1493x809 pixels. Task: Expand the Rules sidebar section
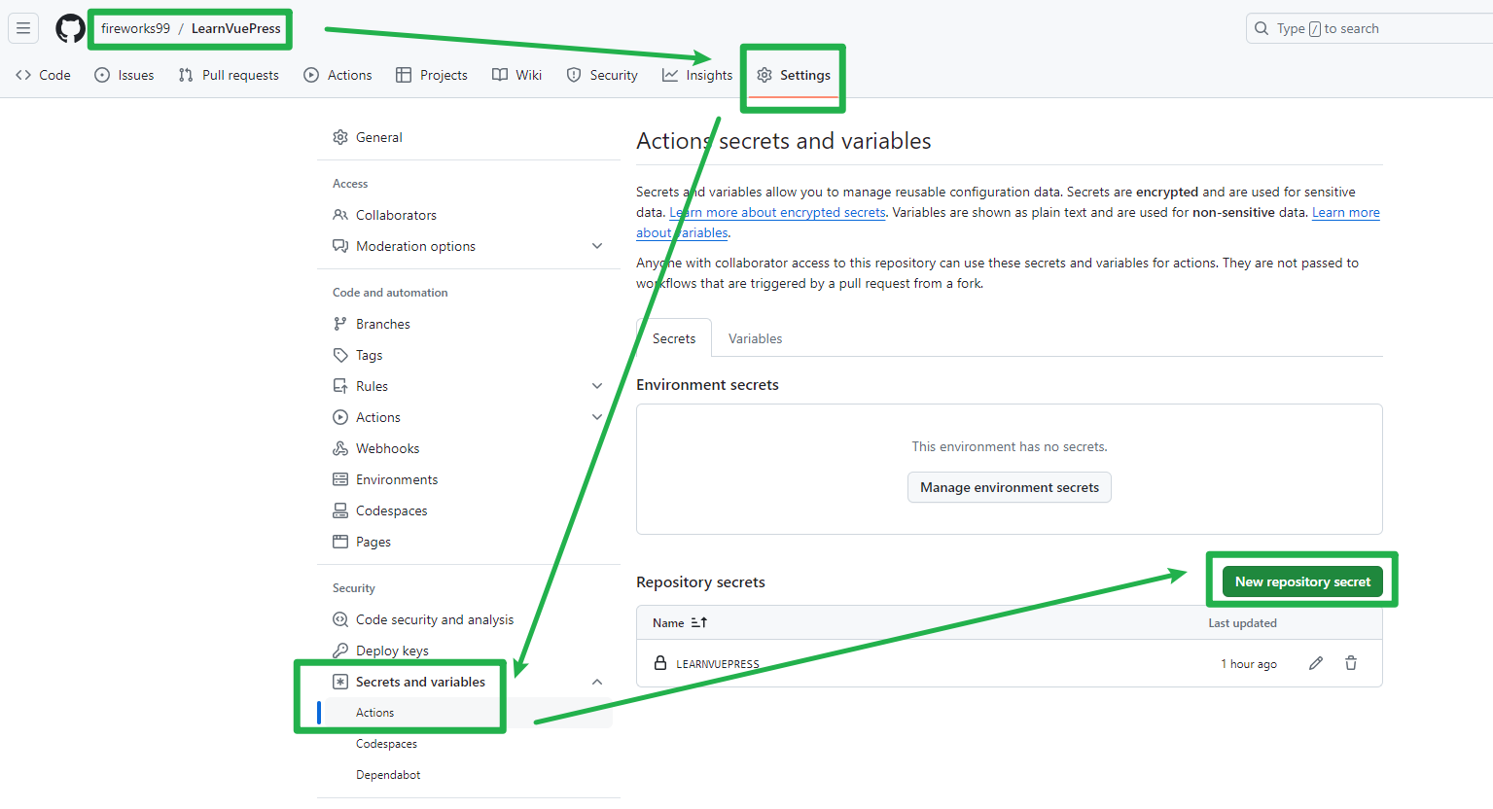pyautogui.click(x=596, y=385)
